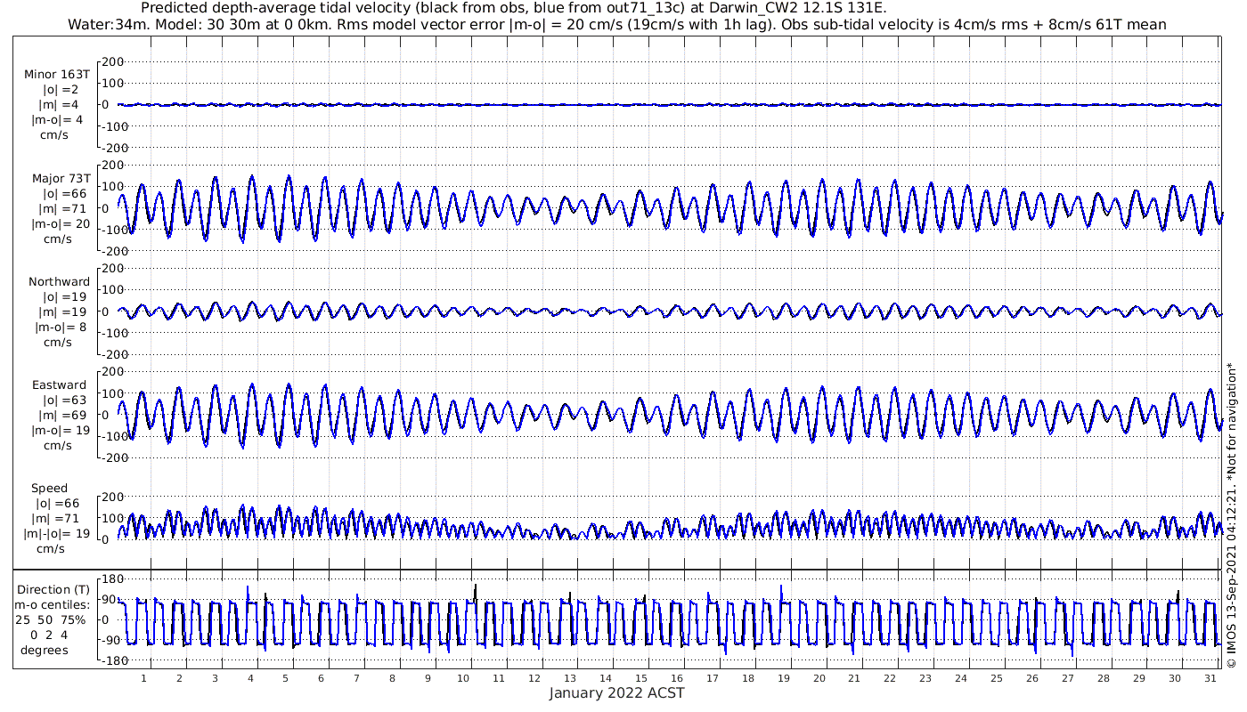This screenshot has width=1247, height=712.
Task: Select the 'Northward' panel label
Action: 59,282
